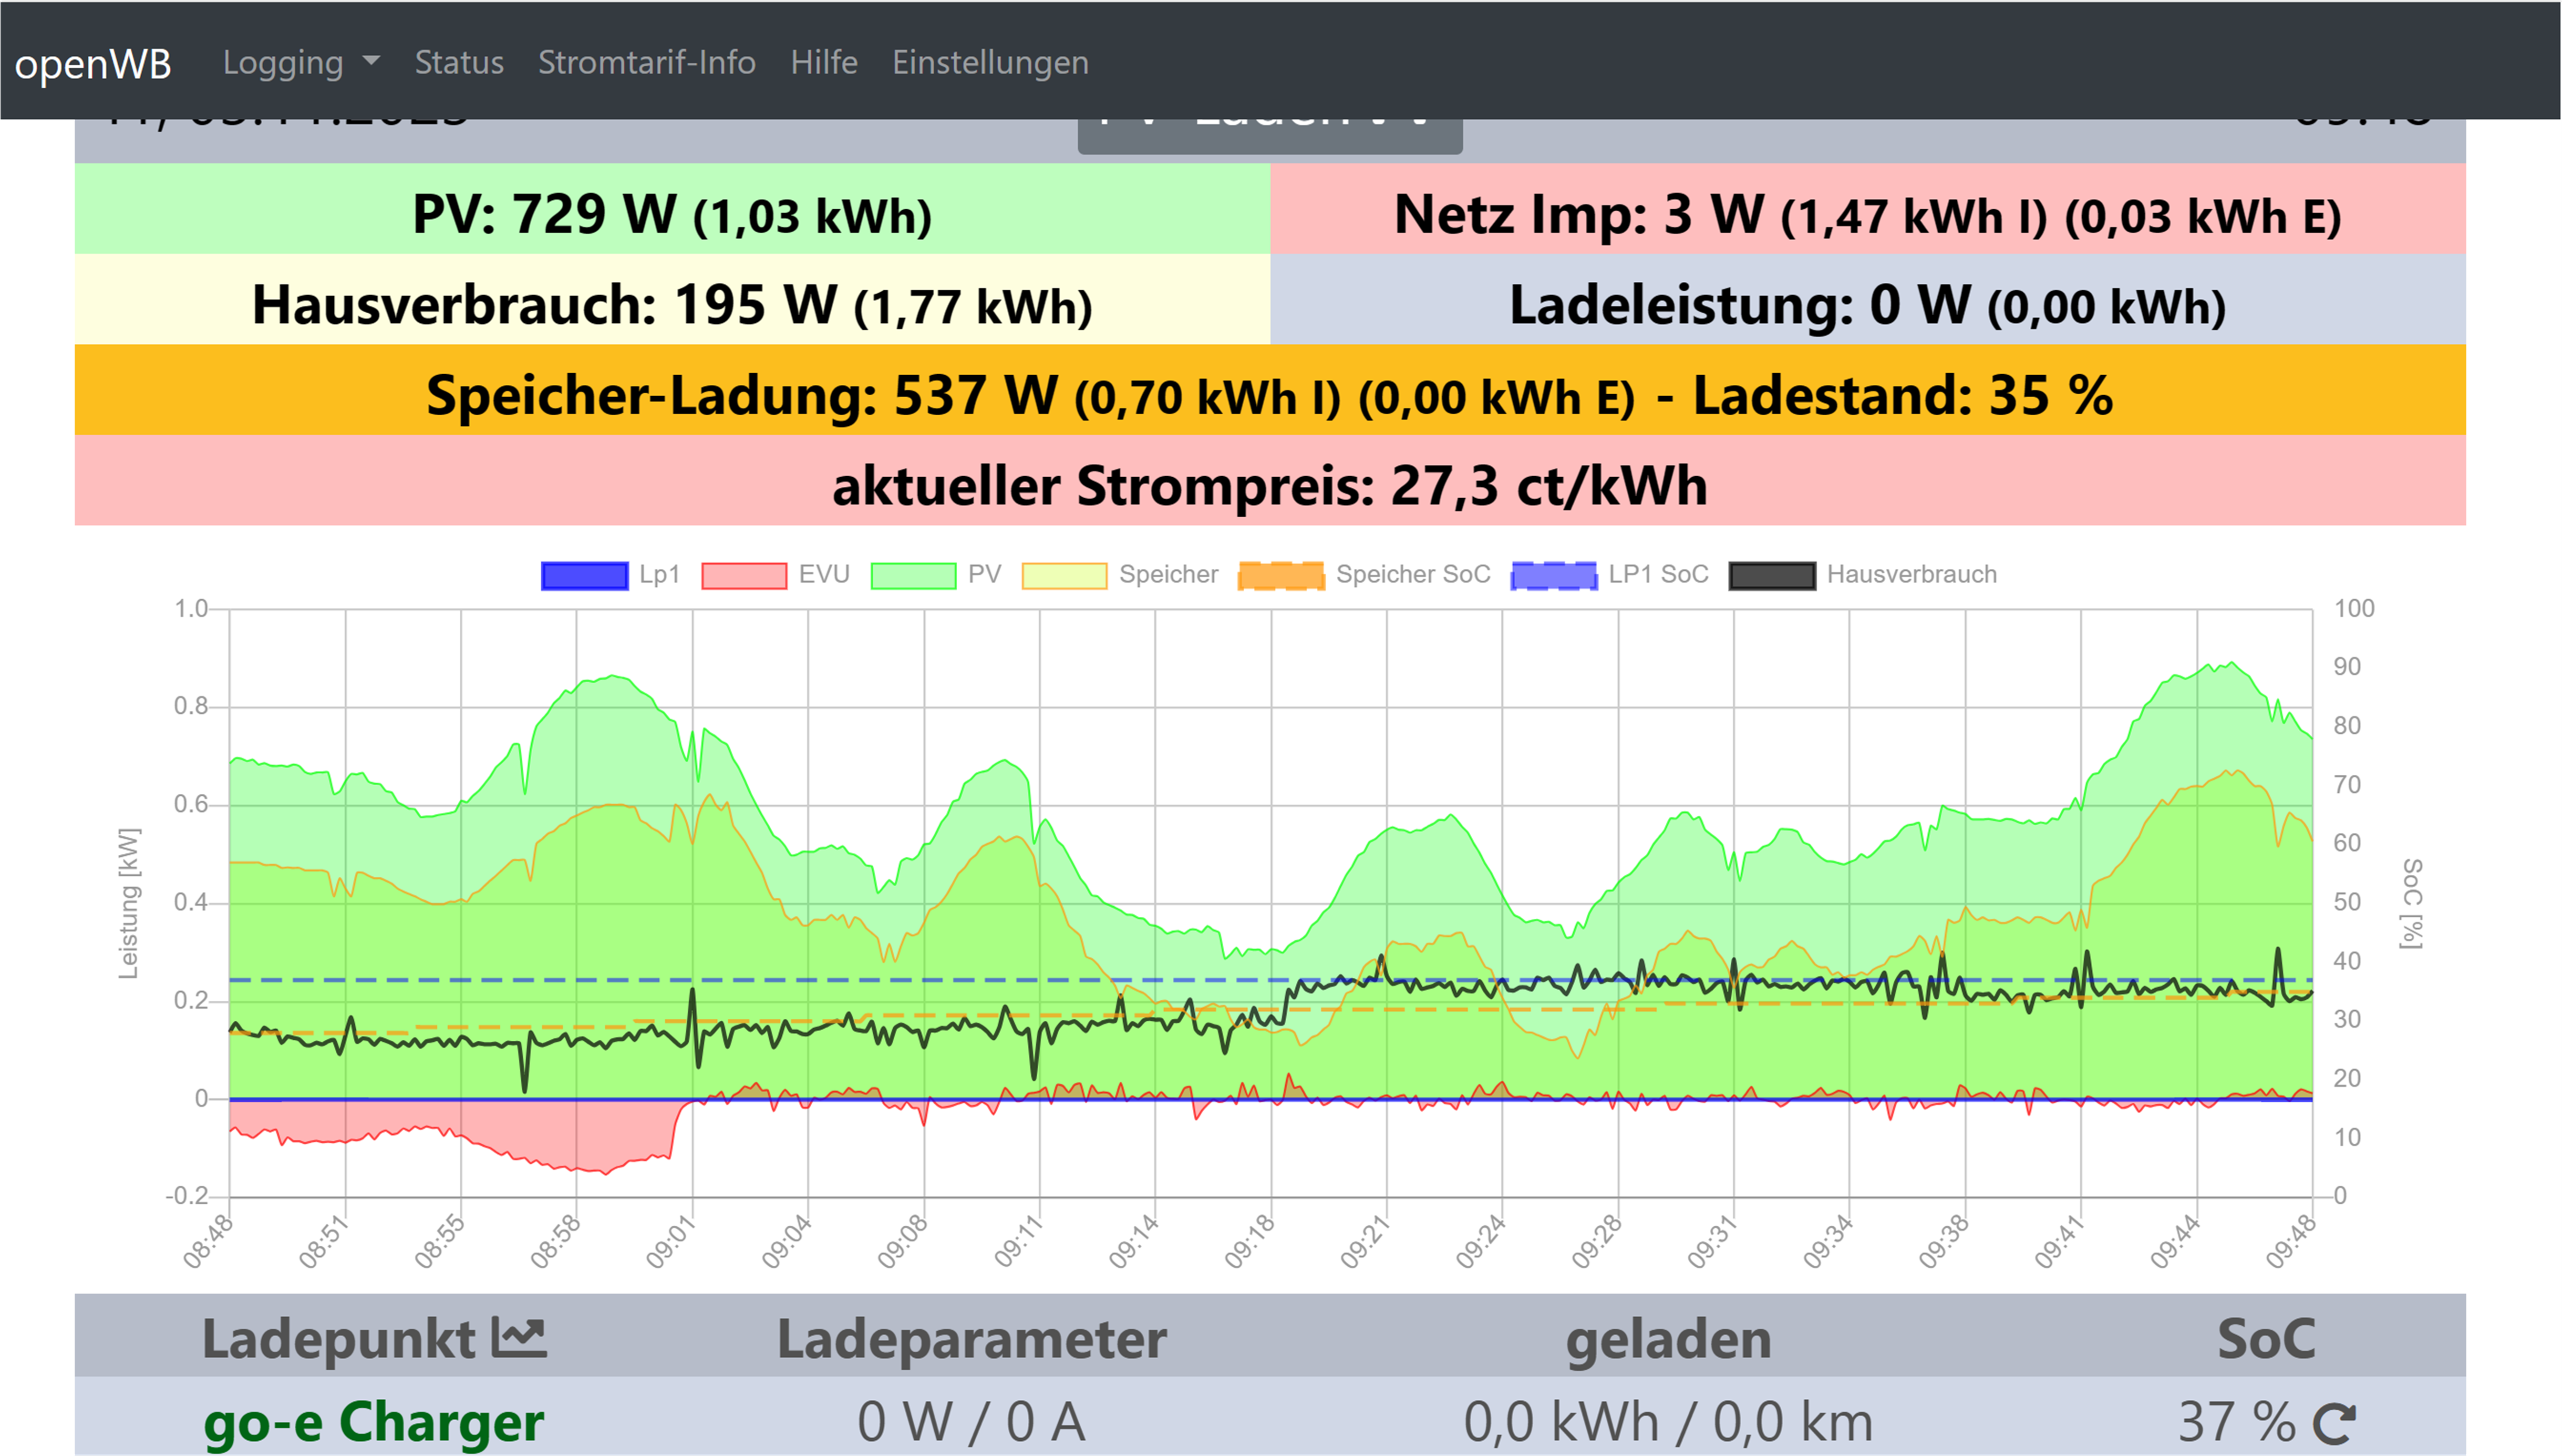The image size is (2562, 1456).
Task: Toggle the LP1 SoC dashed legend entry
Action: tap(1553, 575)
